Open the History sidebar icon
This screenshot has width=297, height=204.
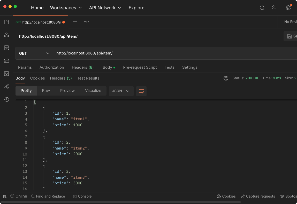pyautogui.click(x=6, y=99)
